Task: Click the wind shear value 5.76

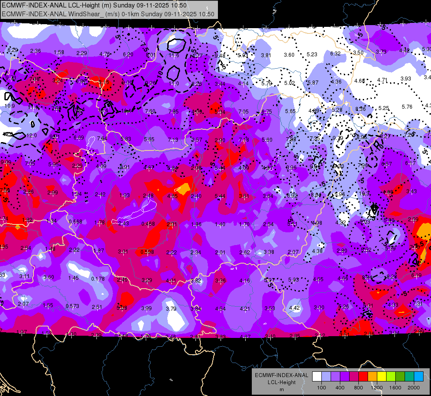Action: tap(407, 106)
